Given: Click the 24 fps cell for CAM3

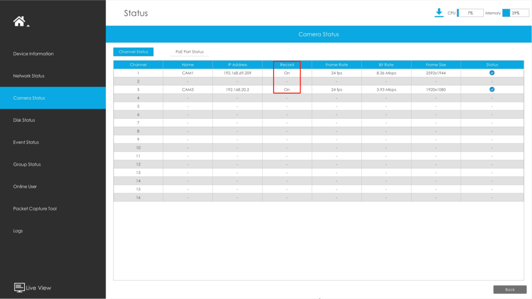Looking at the screenshot, I should 337,90.
